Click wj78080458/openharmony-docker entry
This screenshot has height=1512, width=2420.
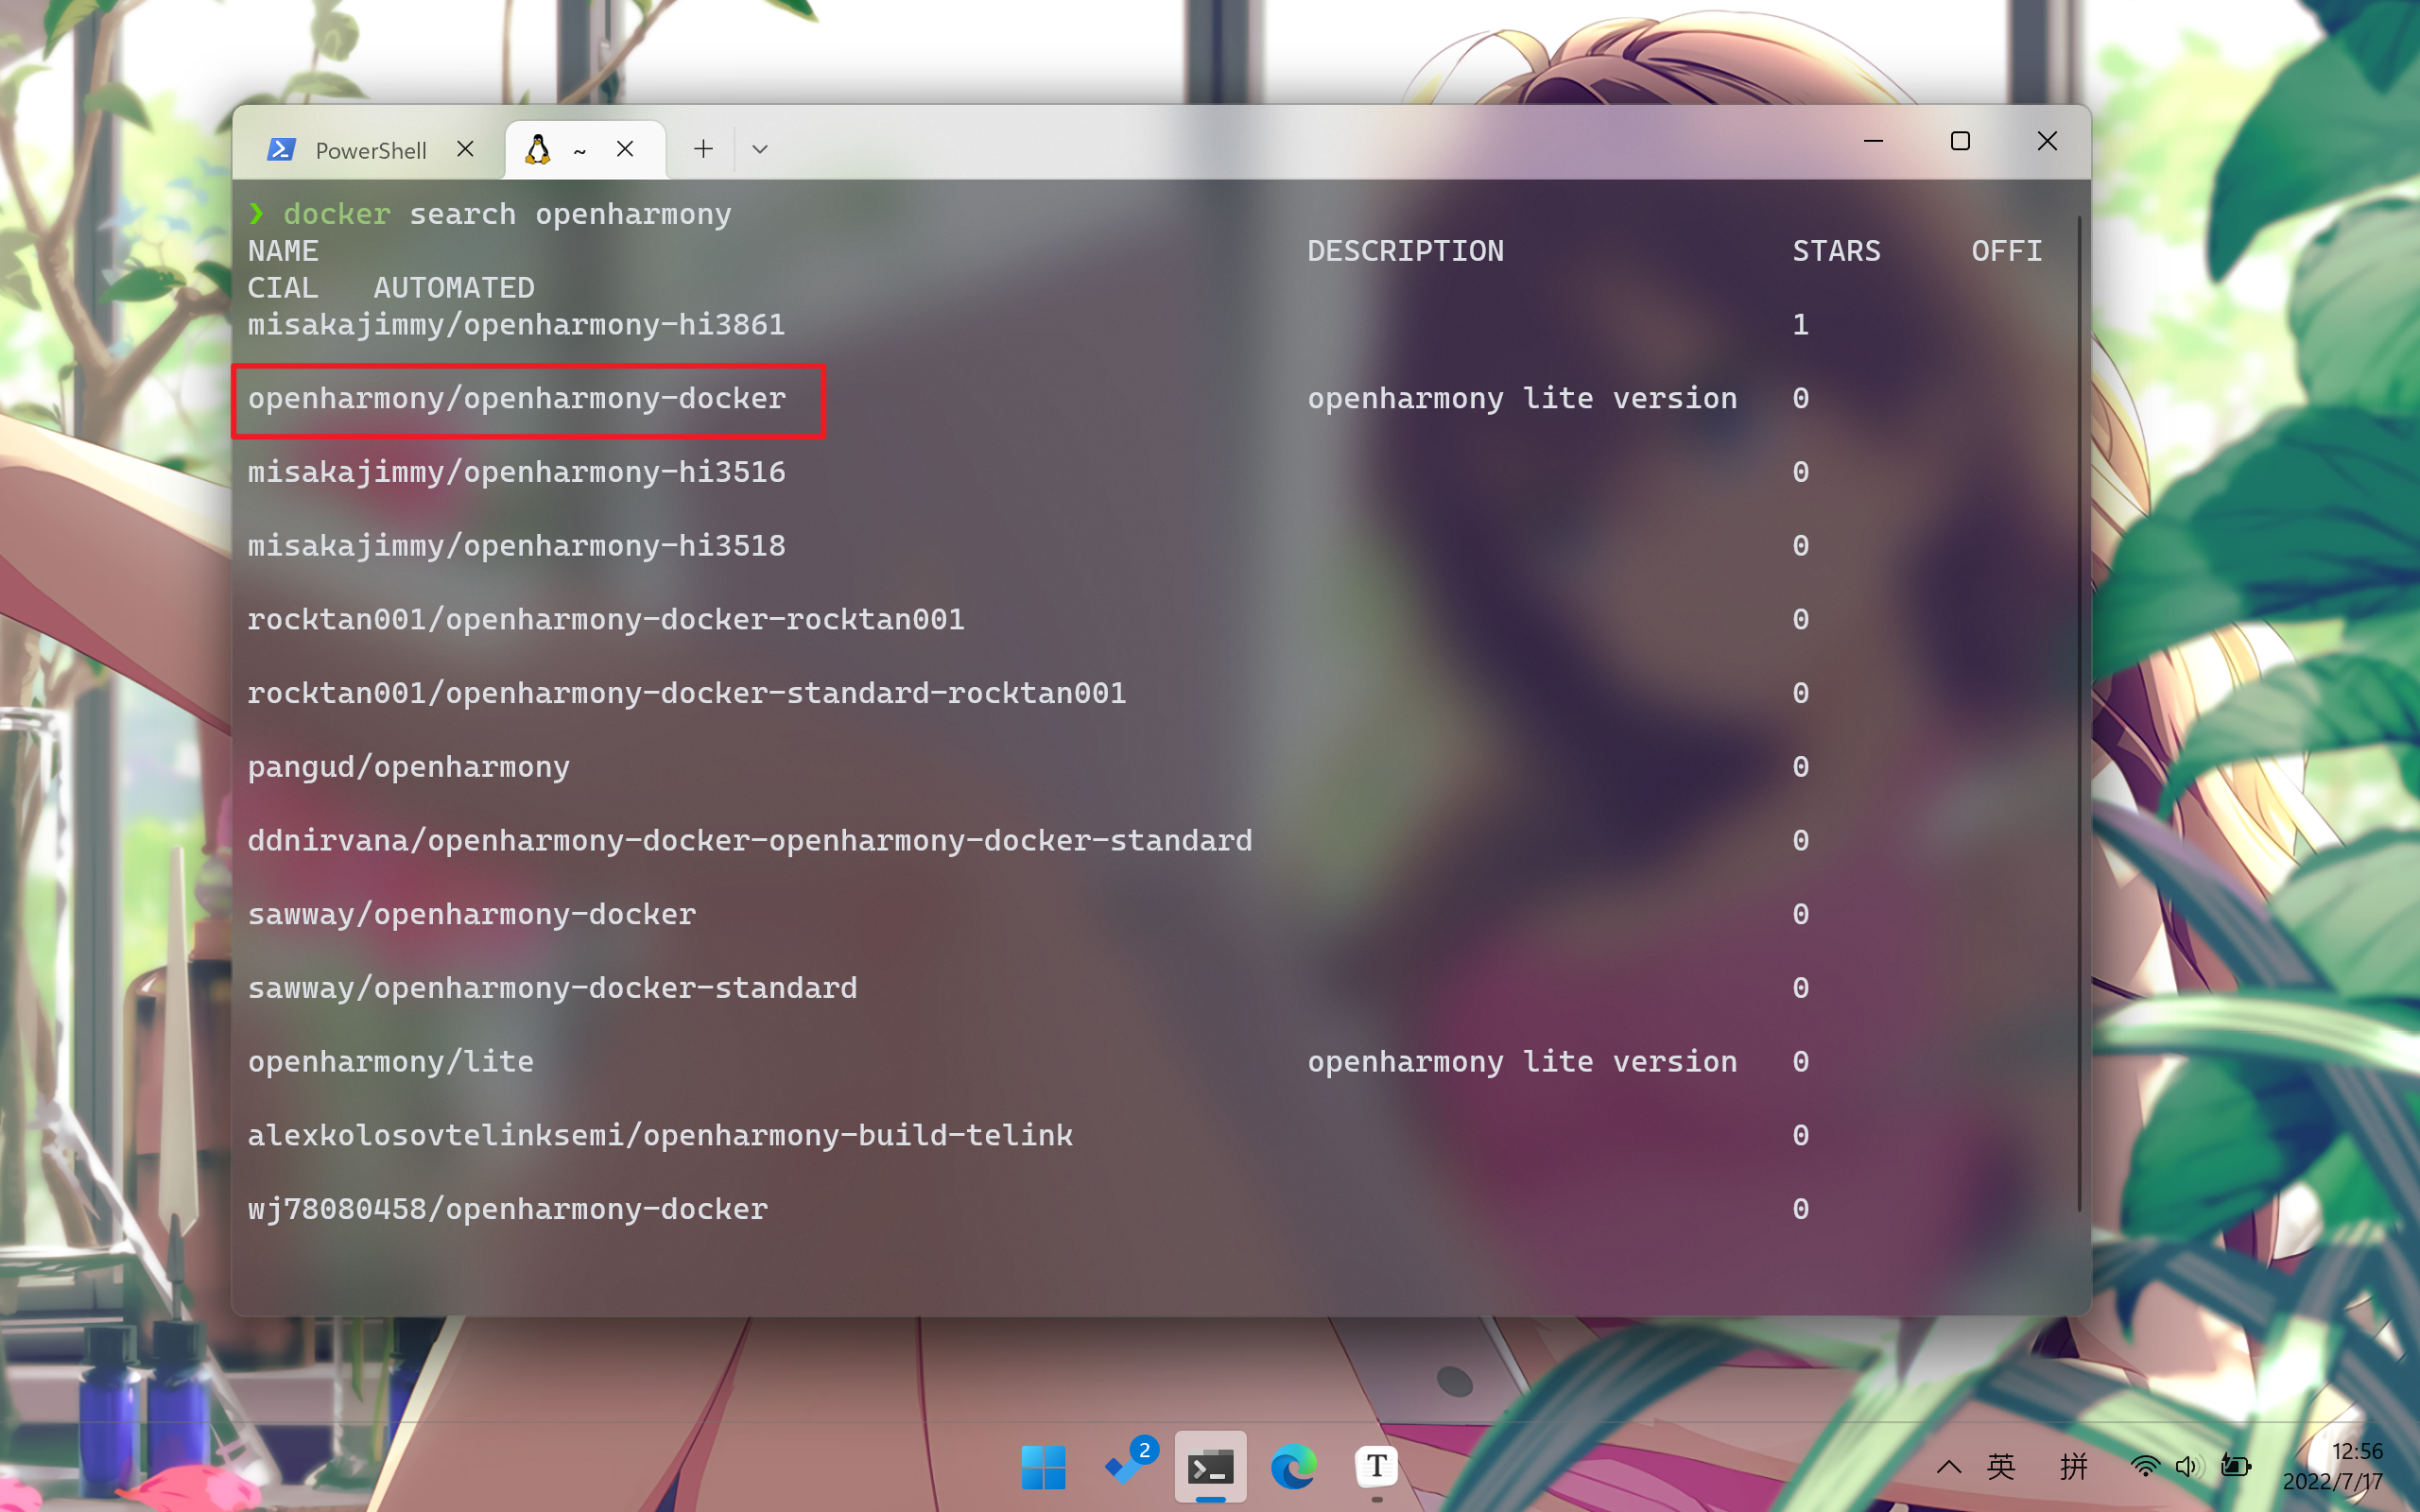click(x=507, y=1209)
